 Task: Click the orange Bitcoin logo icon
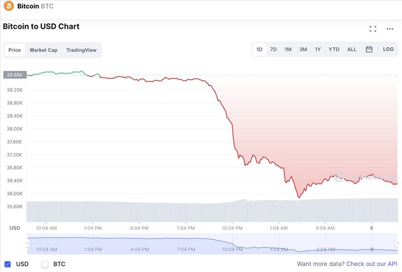(9, 6)
